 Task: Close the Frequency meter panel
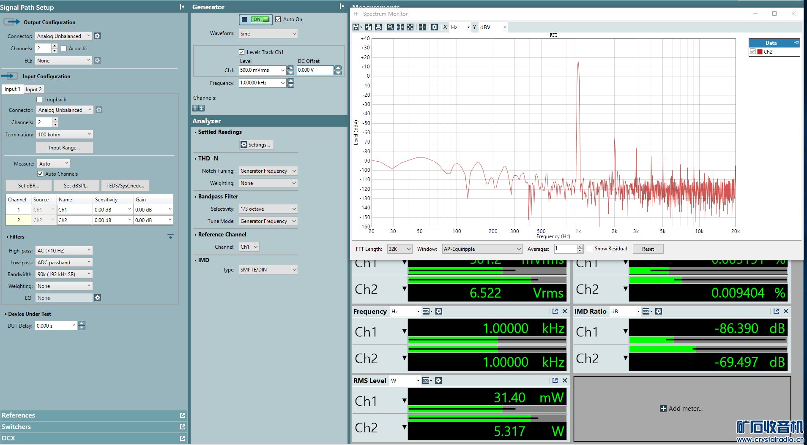[x=565, y=311]
